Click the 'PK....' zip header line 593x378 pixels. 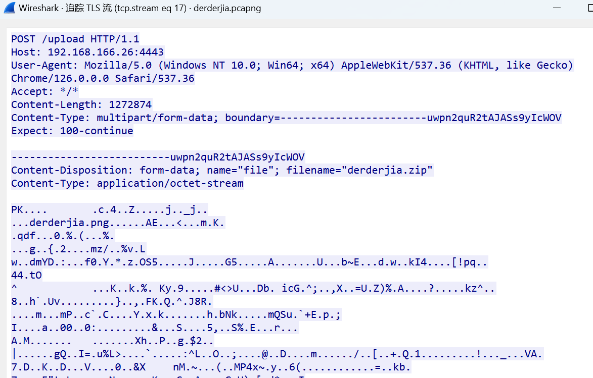click(110, 209)
